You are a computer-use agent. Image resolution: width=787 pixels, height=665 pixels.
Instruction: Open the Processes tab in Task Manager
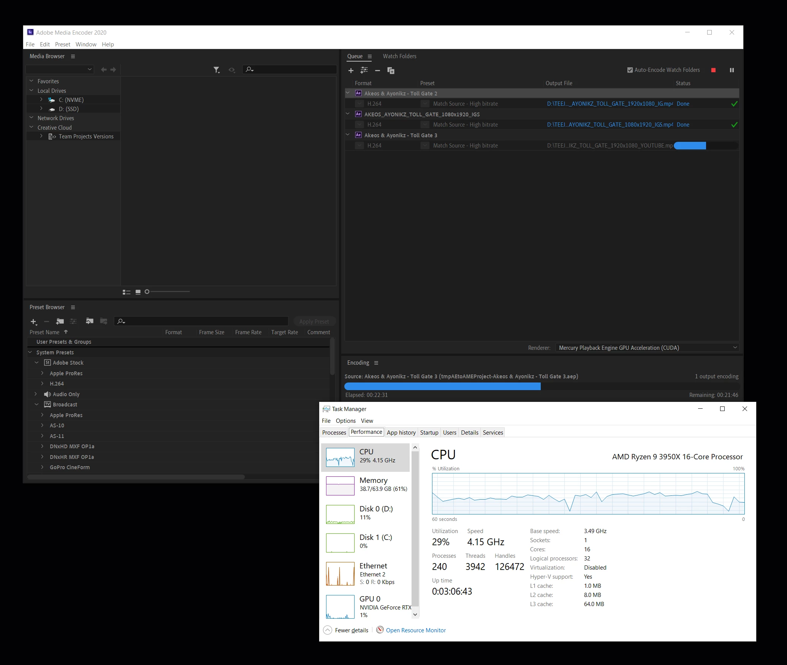pos(334,432)
